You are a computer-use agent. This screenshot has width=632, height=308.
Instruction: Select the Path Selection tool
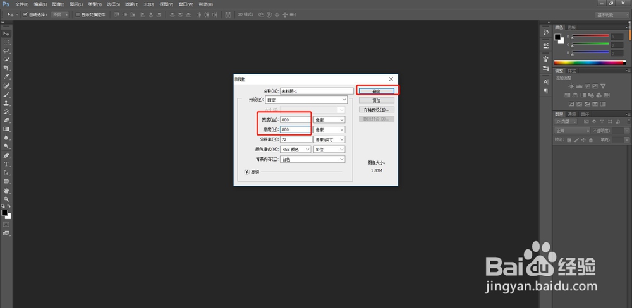(6, 173)
